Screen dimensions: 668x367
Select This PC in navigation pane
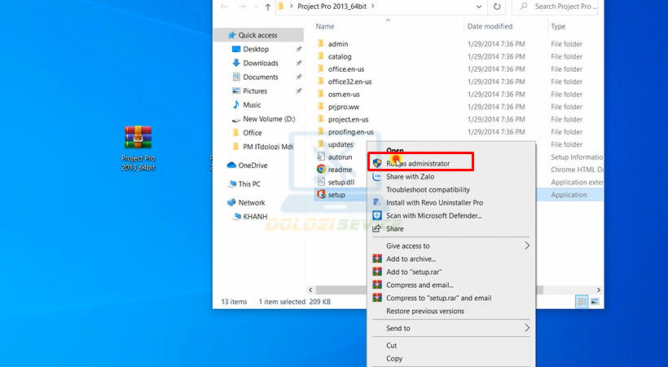(x=249, y=184)
